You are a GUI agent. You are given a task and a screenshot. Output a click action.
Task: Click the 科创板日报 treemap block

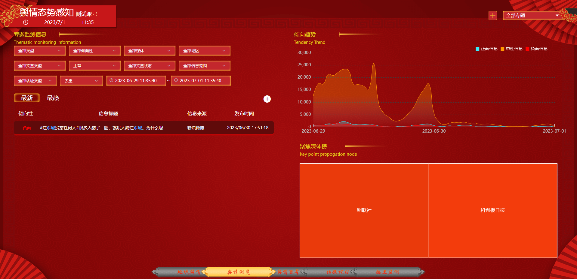click(x=493, y=210)
